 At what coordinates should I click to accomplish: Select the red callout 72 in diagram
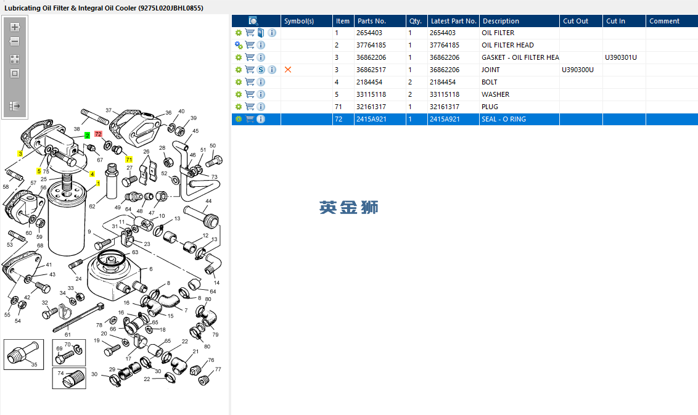pos(99,134)
